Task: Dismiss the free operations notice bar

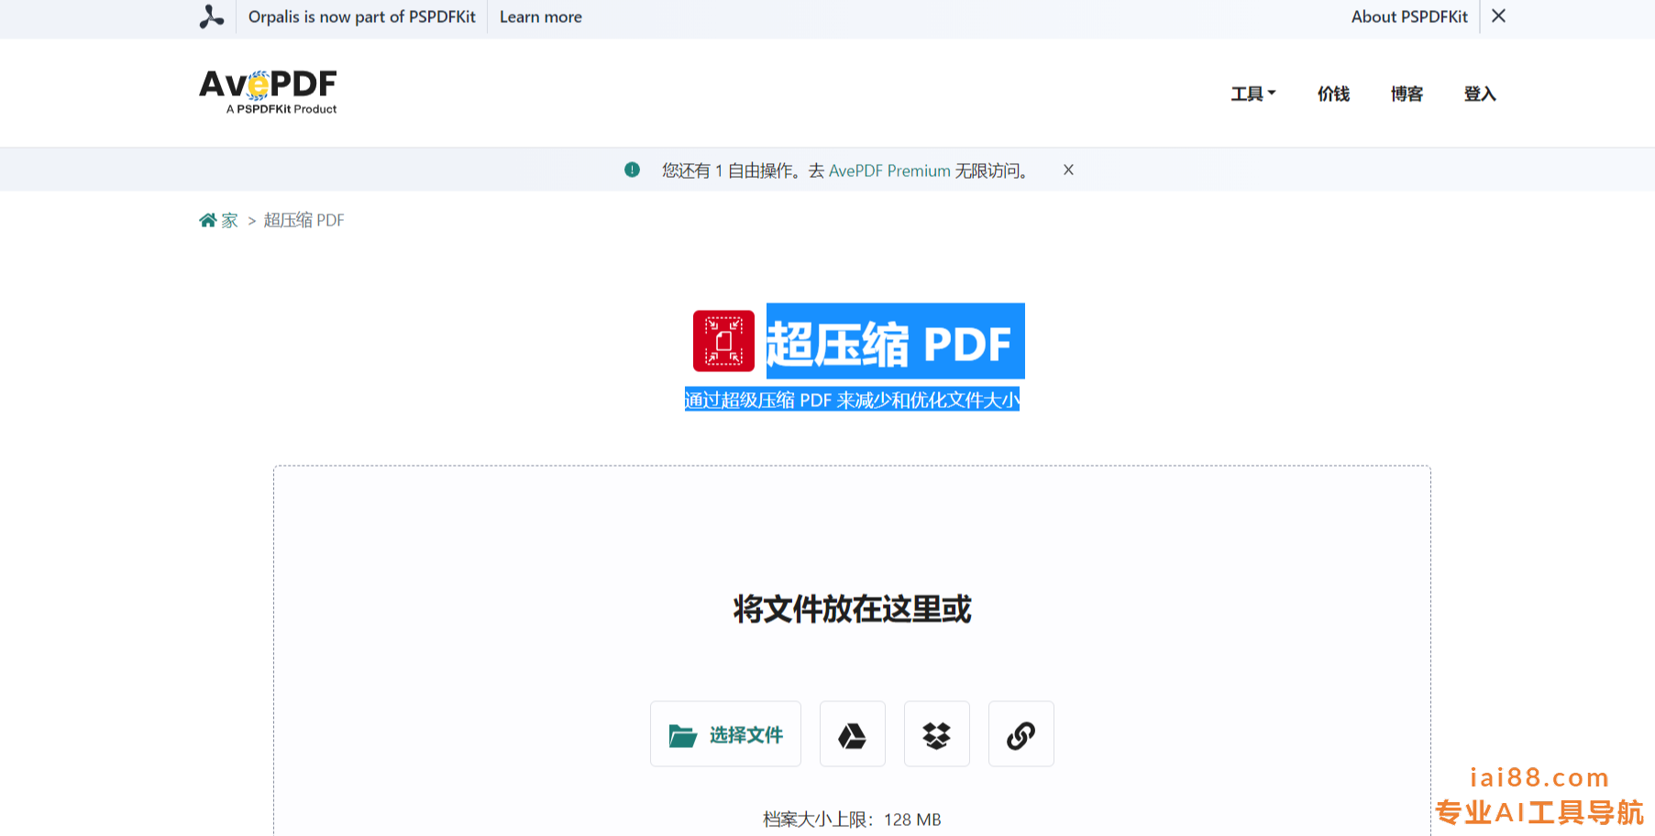Action: point(1068,170)
